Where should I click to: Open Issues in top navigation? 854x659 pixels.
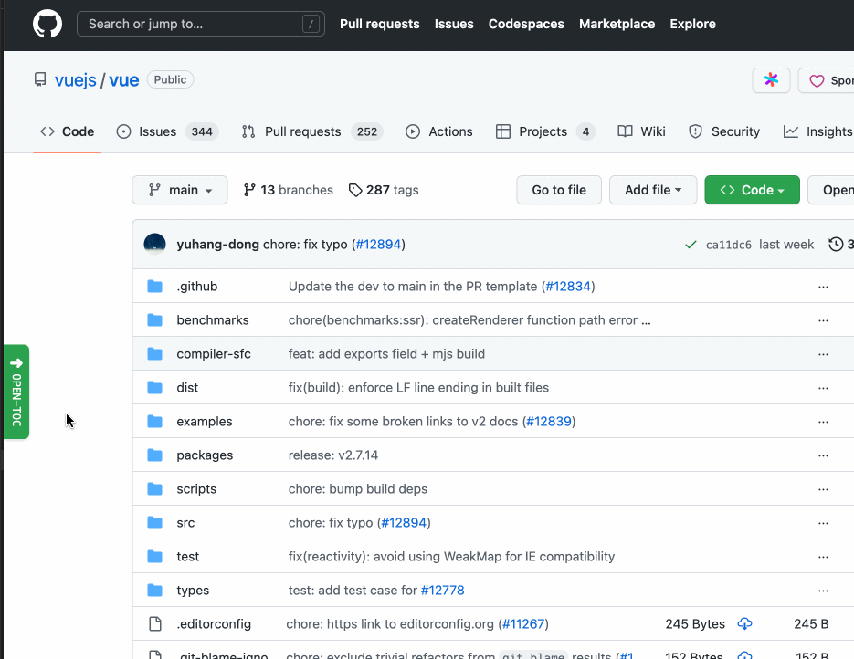(454, 24)
